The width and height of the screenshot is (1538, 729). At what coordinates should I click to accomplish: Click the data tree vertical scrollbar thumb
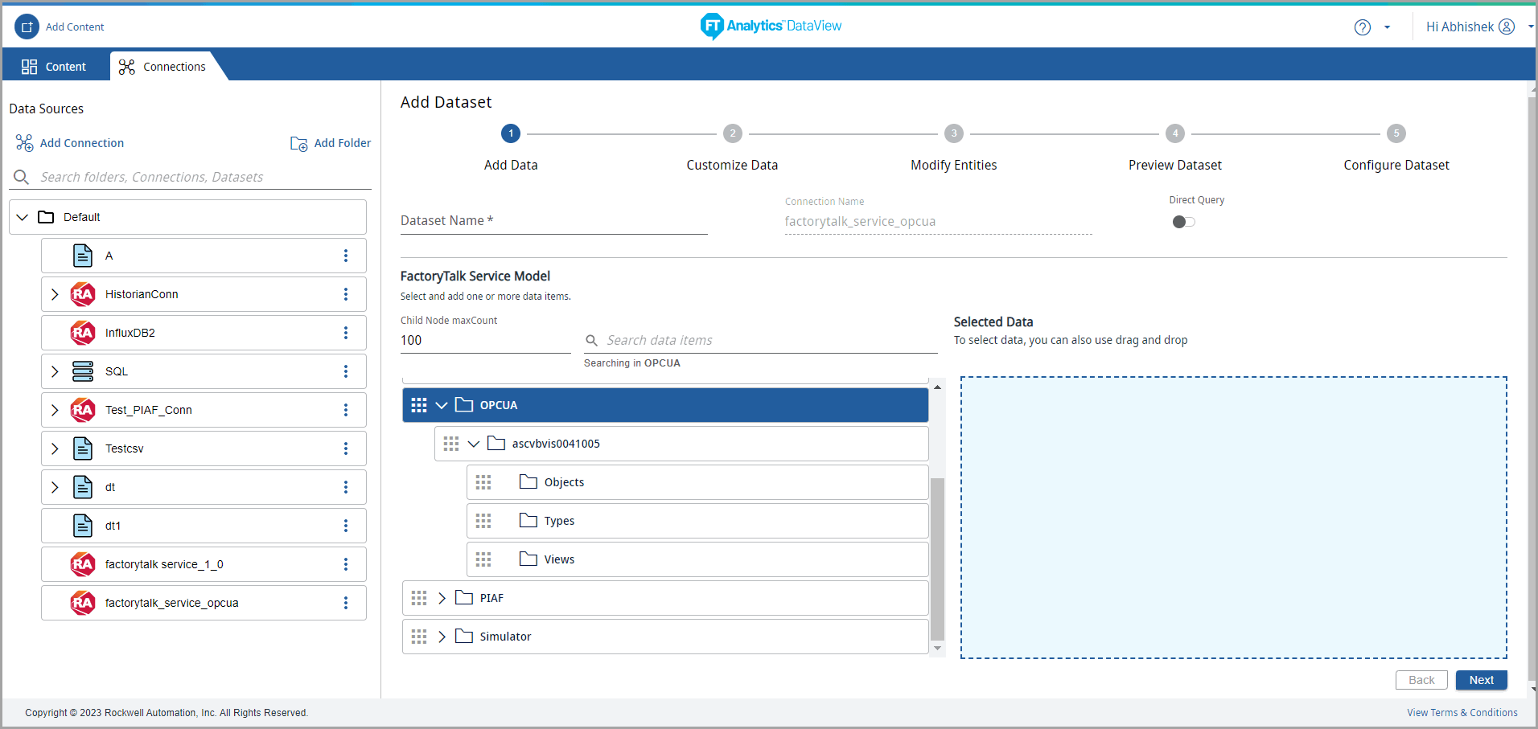[x=937, y=559]
